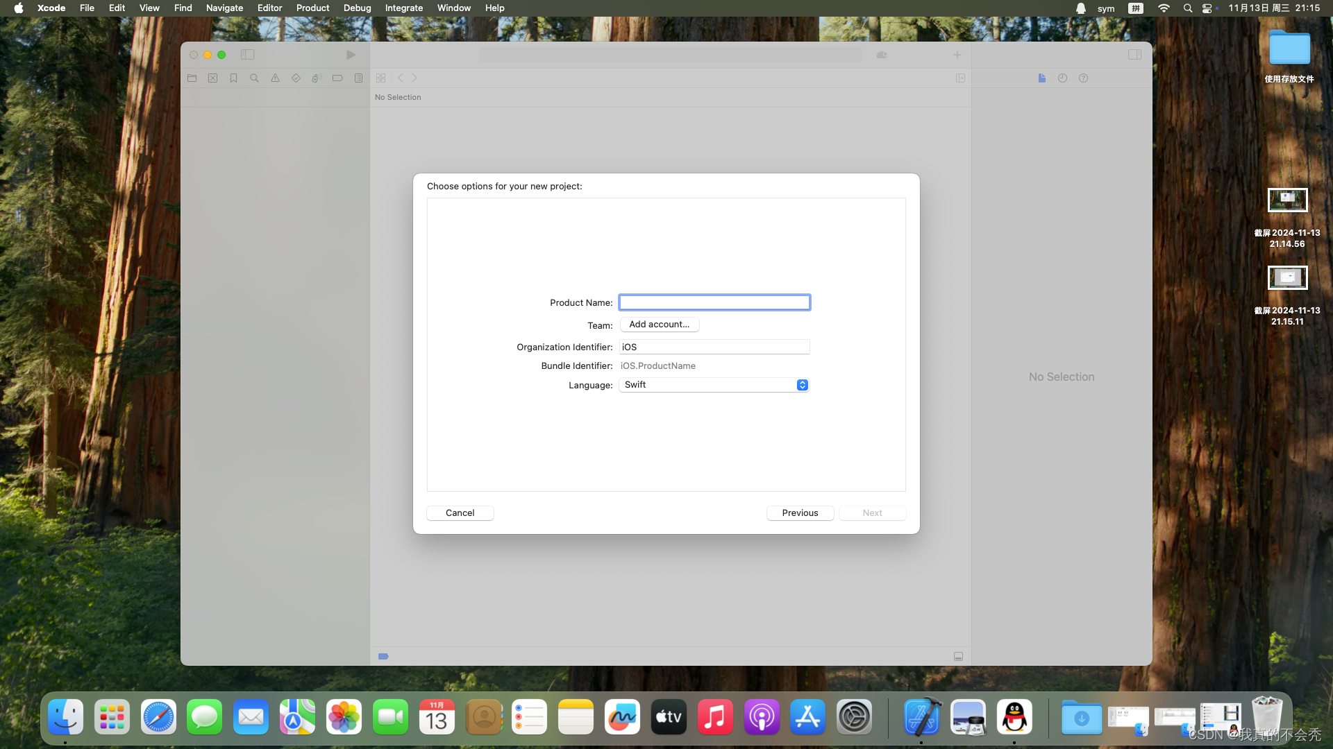Open Spotlight search in the menu bar
This screenshot has width=1333, height=749.
(1187, 8)
